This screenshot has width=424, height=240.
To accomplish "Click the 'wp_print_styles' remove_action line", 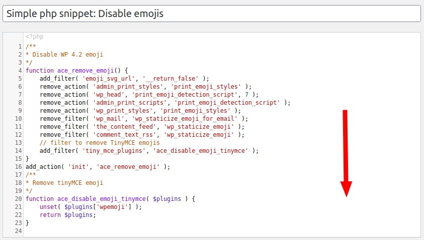I will (140, 111).
